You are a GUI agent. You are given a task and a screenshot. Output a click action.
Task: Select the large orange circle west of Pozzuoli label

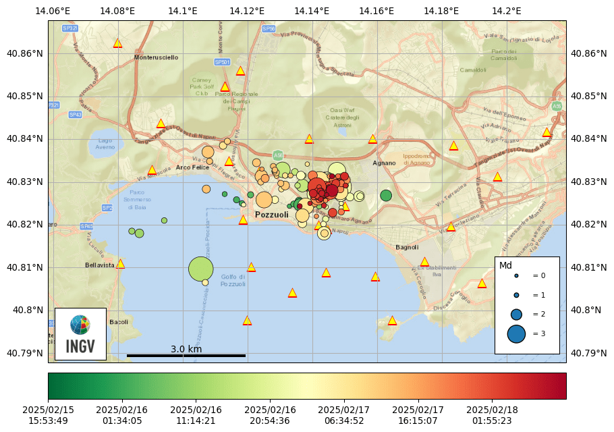coord(264,200)
